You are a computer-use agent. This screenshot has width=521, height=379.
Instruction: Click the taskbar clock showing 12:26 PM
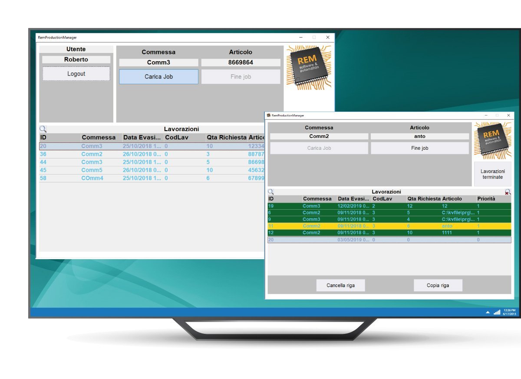click(509, 312)
